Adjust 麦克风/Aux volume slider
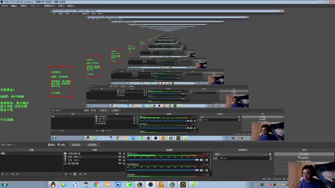This screenshot has width=335, height=188. point(163,160)
